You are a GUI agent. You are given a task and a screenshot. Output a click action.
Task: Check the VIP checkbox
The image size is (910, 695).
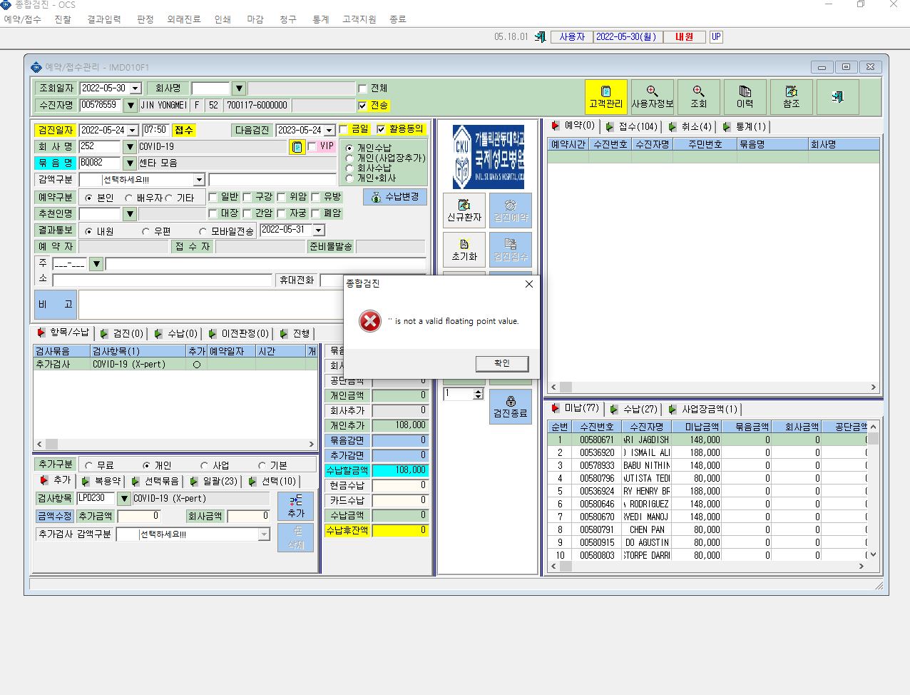tap(312, 146)
